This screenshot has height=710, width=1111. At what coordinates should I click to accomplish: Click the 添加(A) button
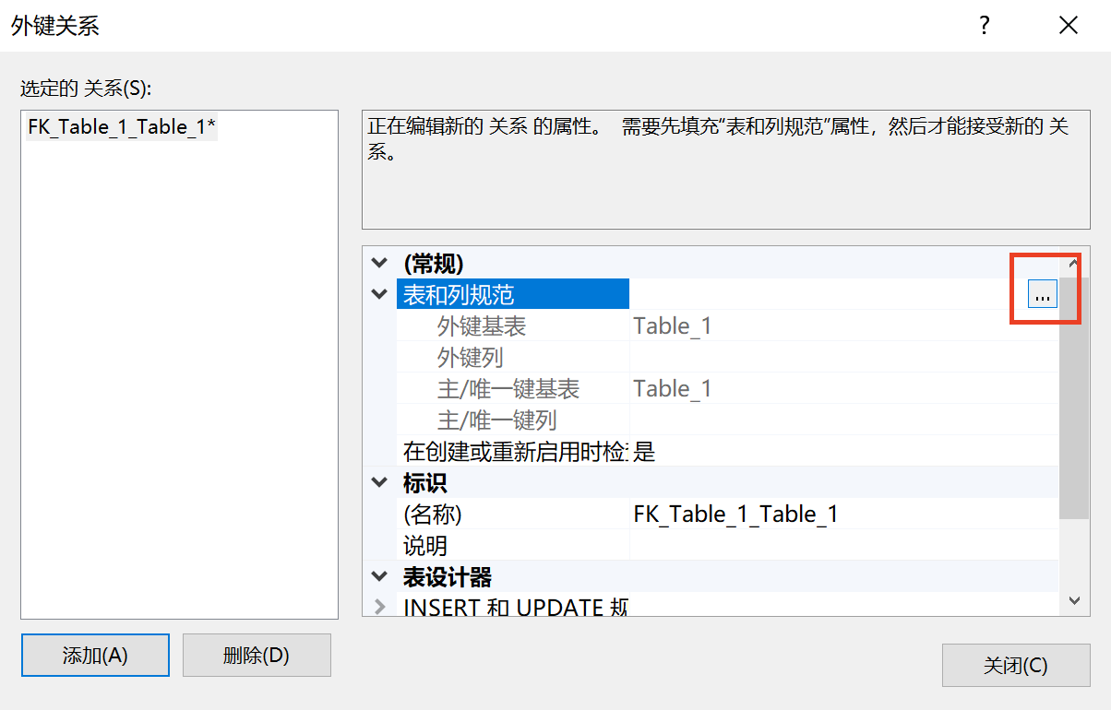pyautogui.click(x=94, y=656)
